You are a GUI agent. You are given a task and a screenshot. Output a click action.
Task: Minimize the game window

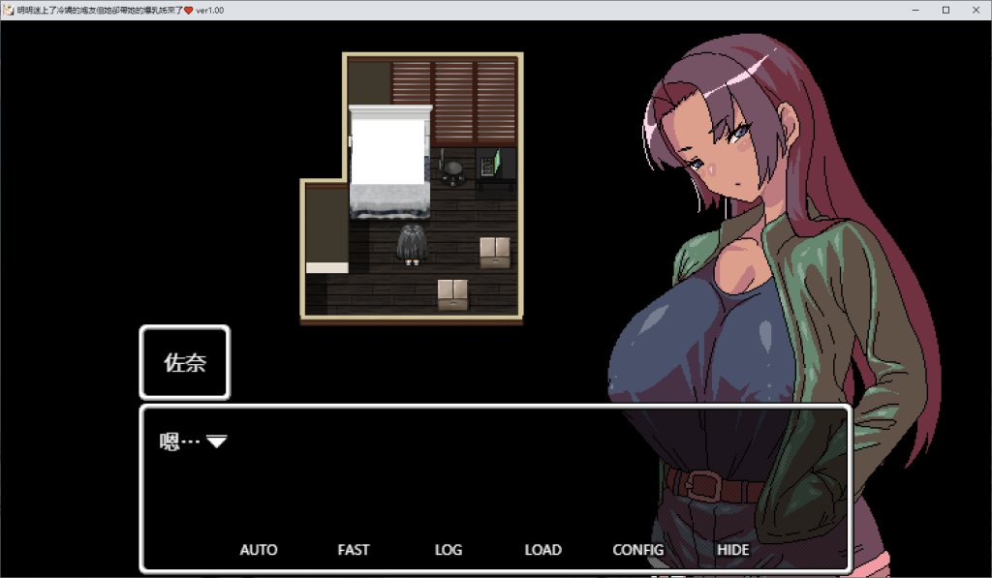coord(915,10)
